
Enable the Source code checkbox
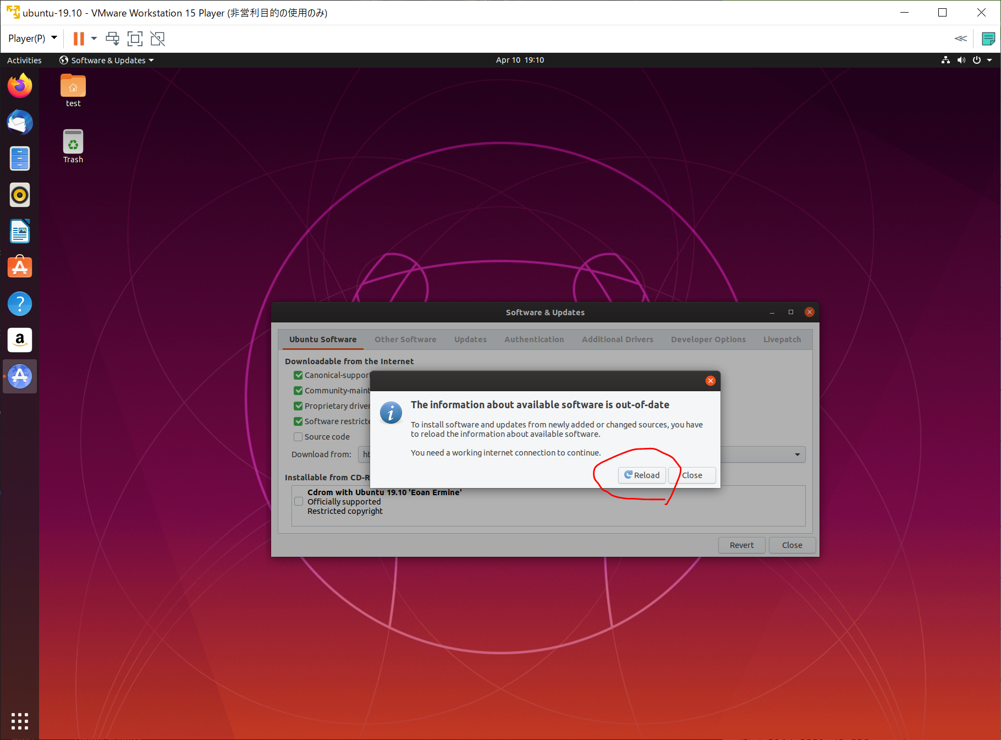(298, 437)
